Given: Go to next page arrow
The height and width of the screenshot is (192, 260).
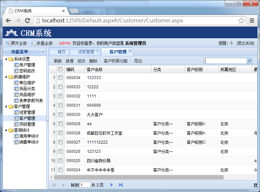Looking at the screenshot, I should click(112, 185).
